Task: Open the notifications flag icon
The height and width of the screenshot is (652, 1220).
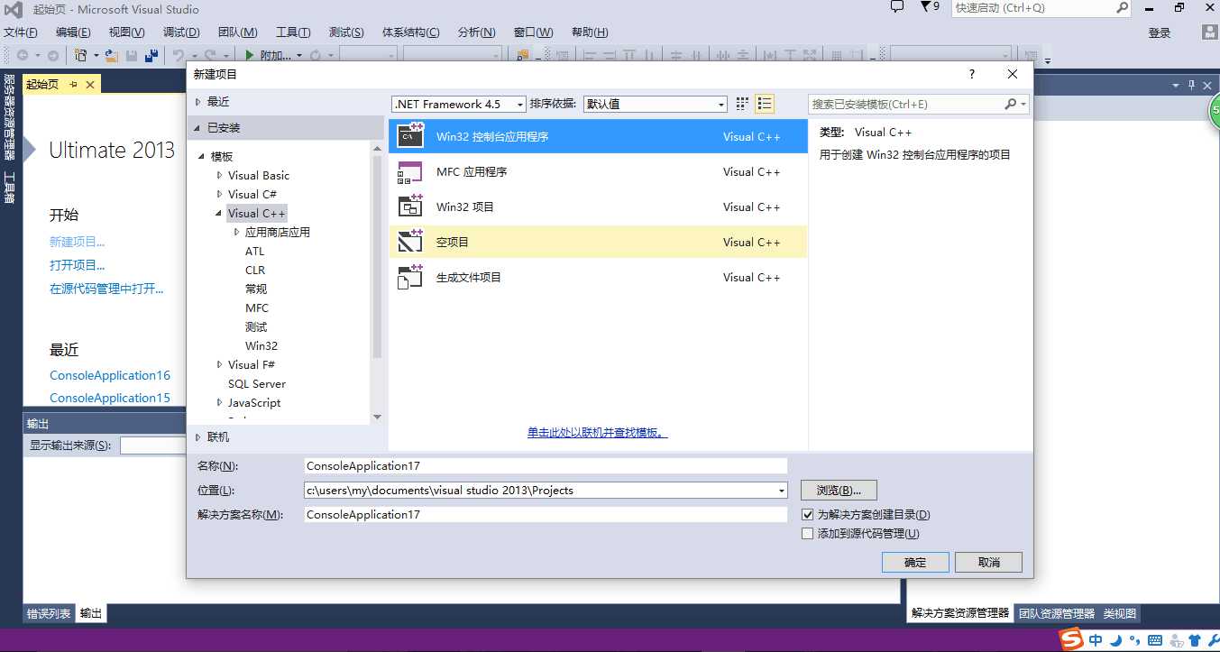Action: coord(925,7)
